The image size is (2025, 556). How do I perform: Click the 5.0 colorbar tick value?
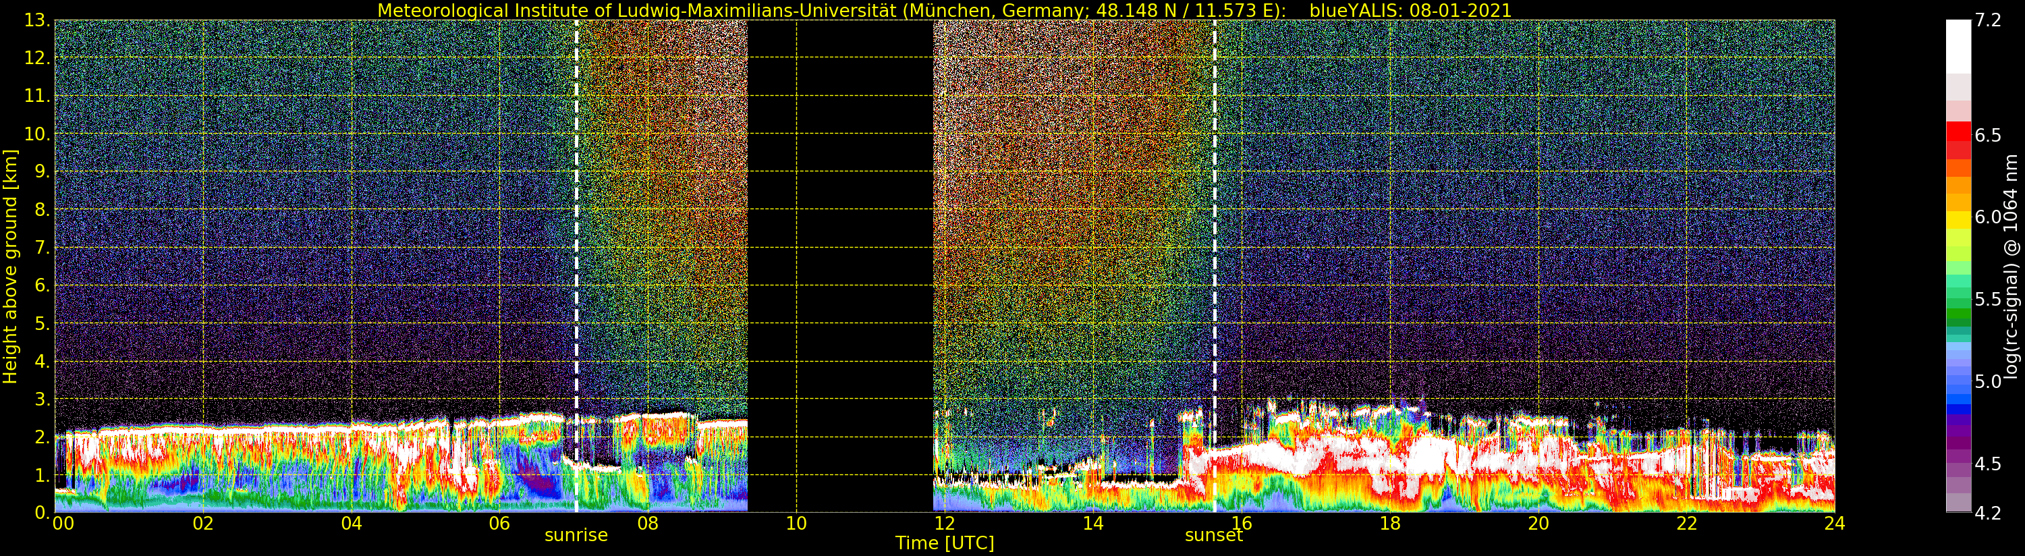[1988, 381]
